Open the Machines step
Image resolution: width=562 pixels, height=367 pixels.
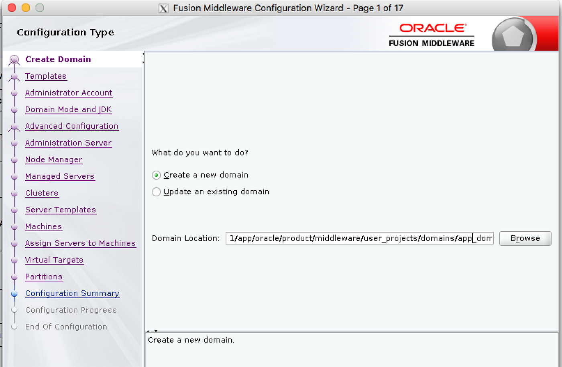tap(43, 226)
